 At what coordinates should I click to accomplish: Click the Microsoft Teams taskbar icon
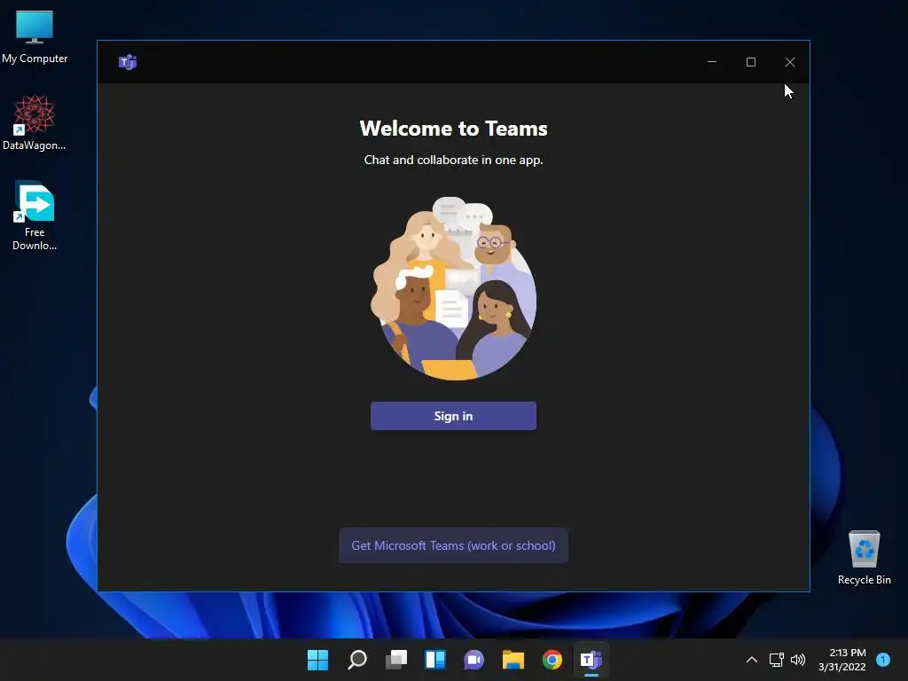tap(591, 660)
